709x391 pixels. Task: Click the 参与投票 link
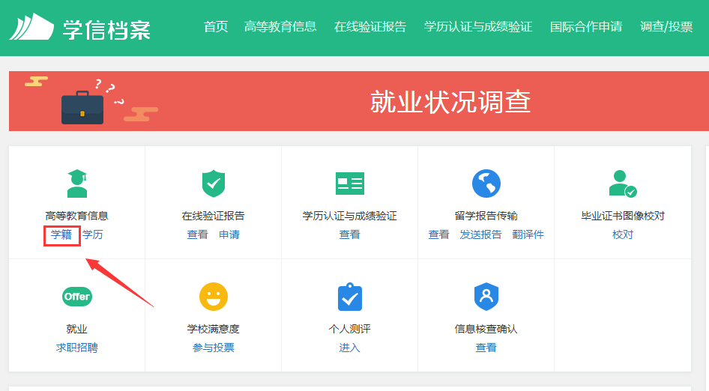coord(214,348)
